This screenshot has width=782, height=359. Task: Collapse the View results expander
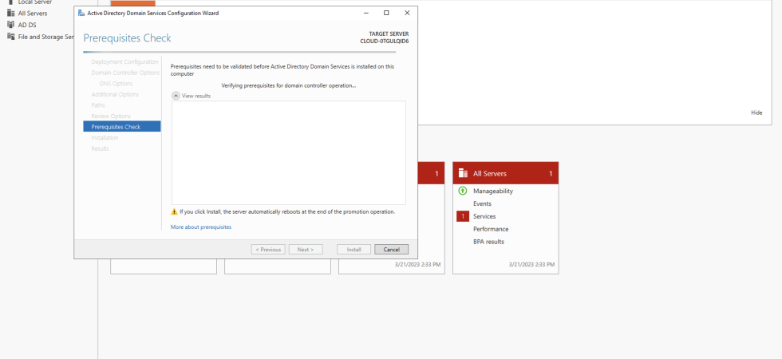point(176,96)
